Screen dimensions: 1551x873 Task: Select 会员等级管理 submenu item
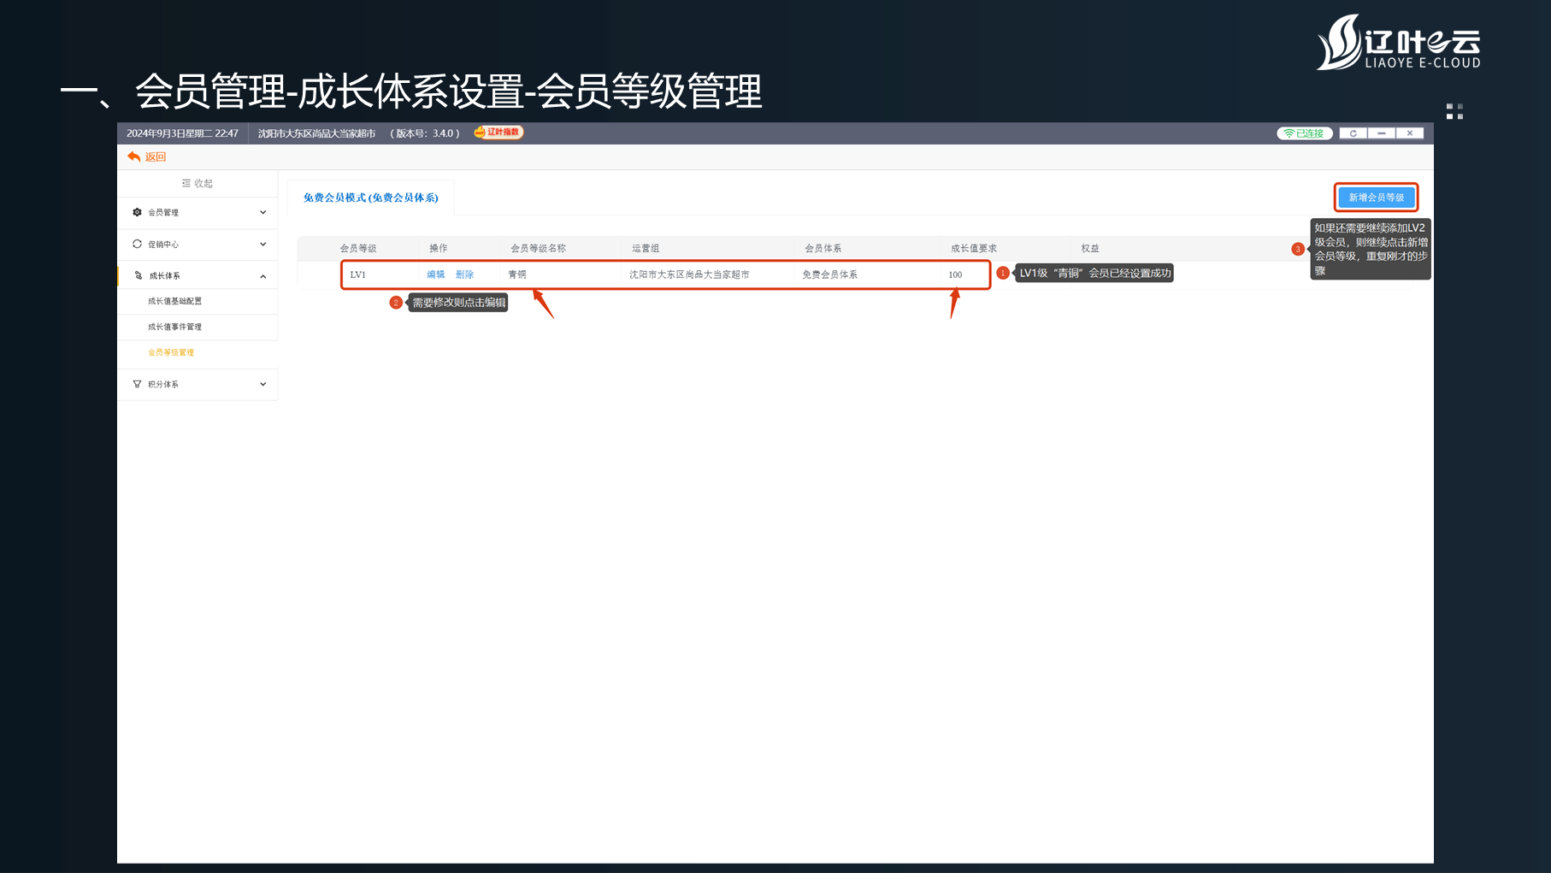tap(171, 352)
